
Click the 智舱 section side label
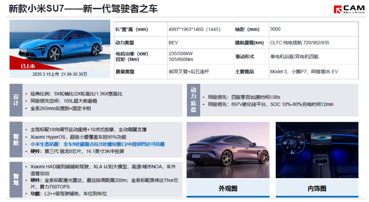[16, 139]
